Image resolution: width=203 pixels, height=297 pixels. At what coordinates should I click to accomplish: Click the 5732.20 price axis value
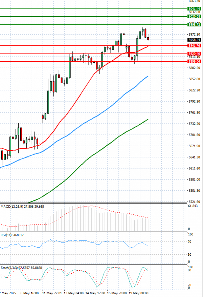pos(194,124)
